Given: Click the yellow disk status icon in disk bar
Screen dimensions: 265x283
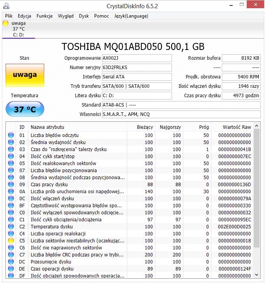Looking at the screenshot, I should (x=5, y=23).
